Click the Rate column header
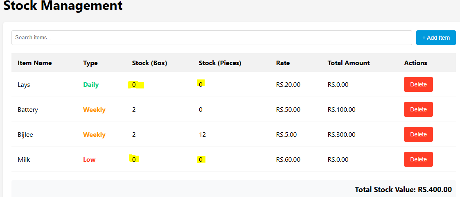460x197 pixels. [x=283, y=63]
